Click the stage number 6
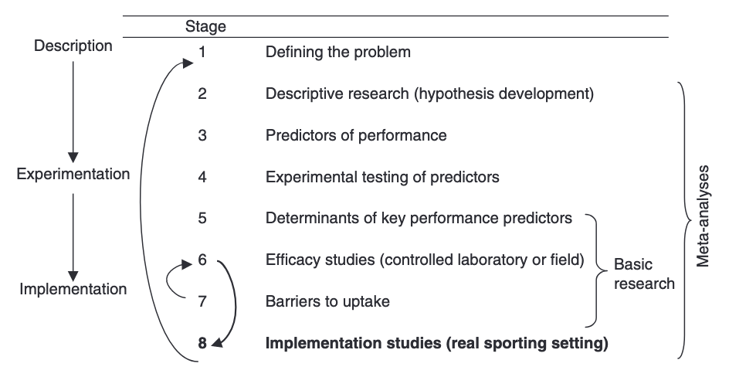The height and width of the screenshot is (377, 729). [x=202, y=260]
